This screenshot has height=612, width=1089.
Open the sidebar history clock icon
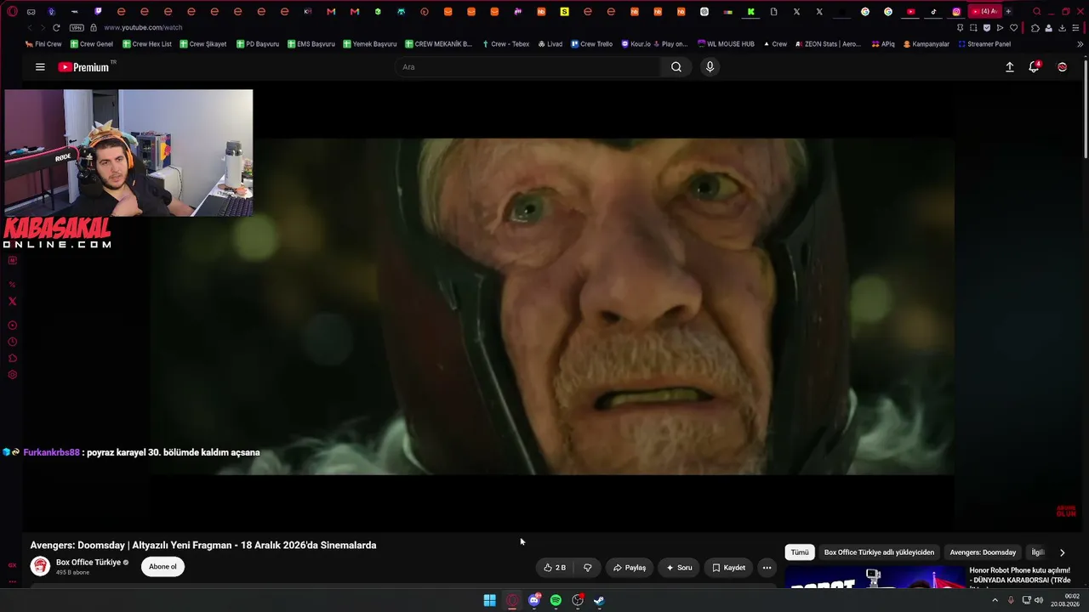point(12,342)
